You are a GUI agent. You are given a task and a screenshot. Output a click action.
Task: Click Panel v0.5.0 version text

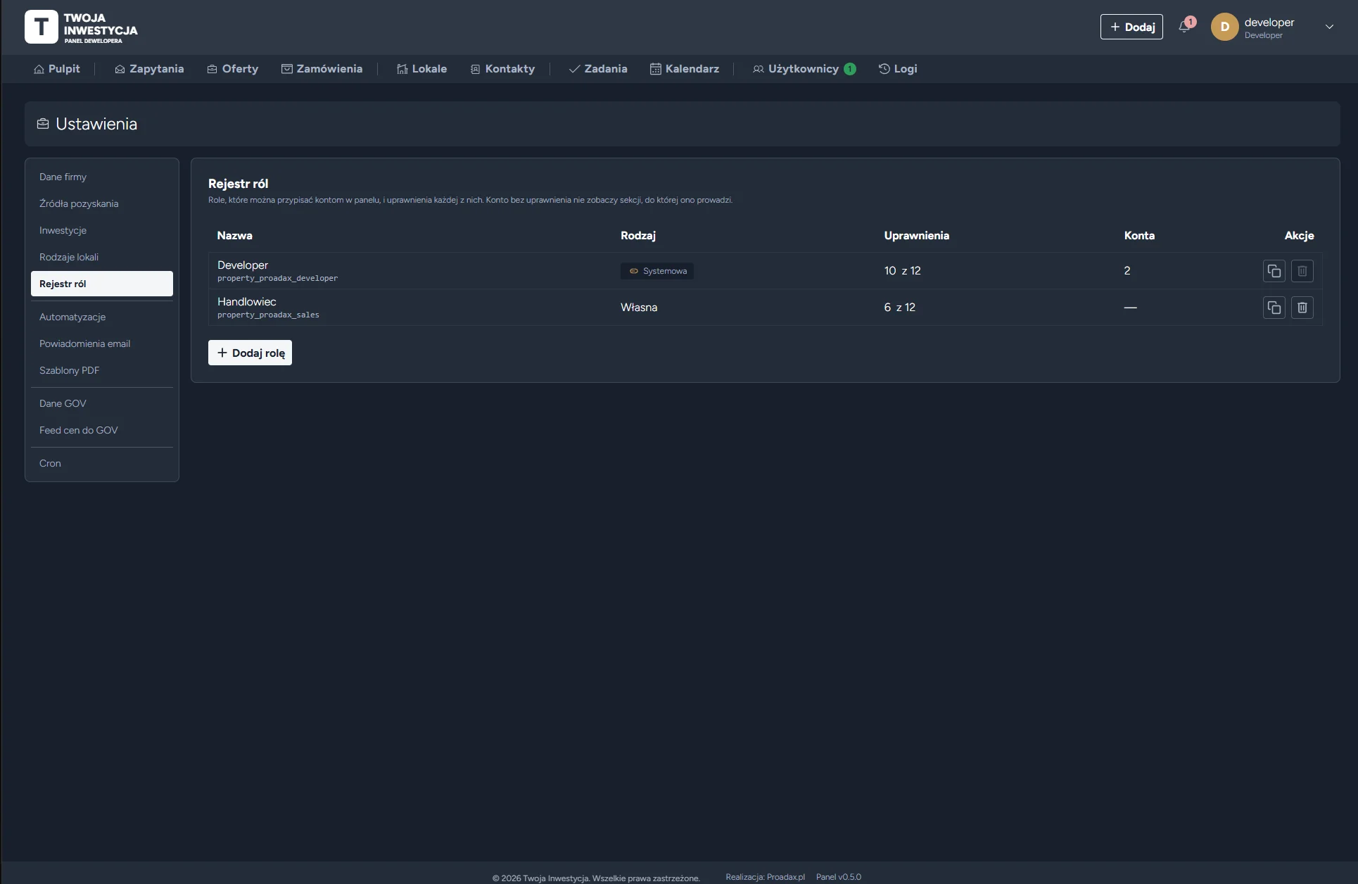click(x=839, y=877)
